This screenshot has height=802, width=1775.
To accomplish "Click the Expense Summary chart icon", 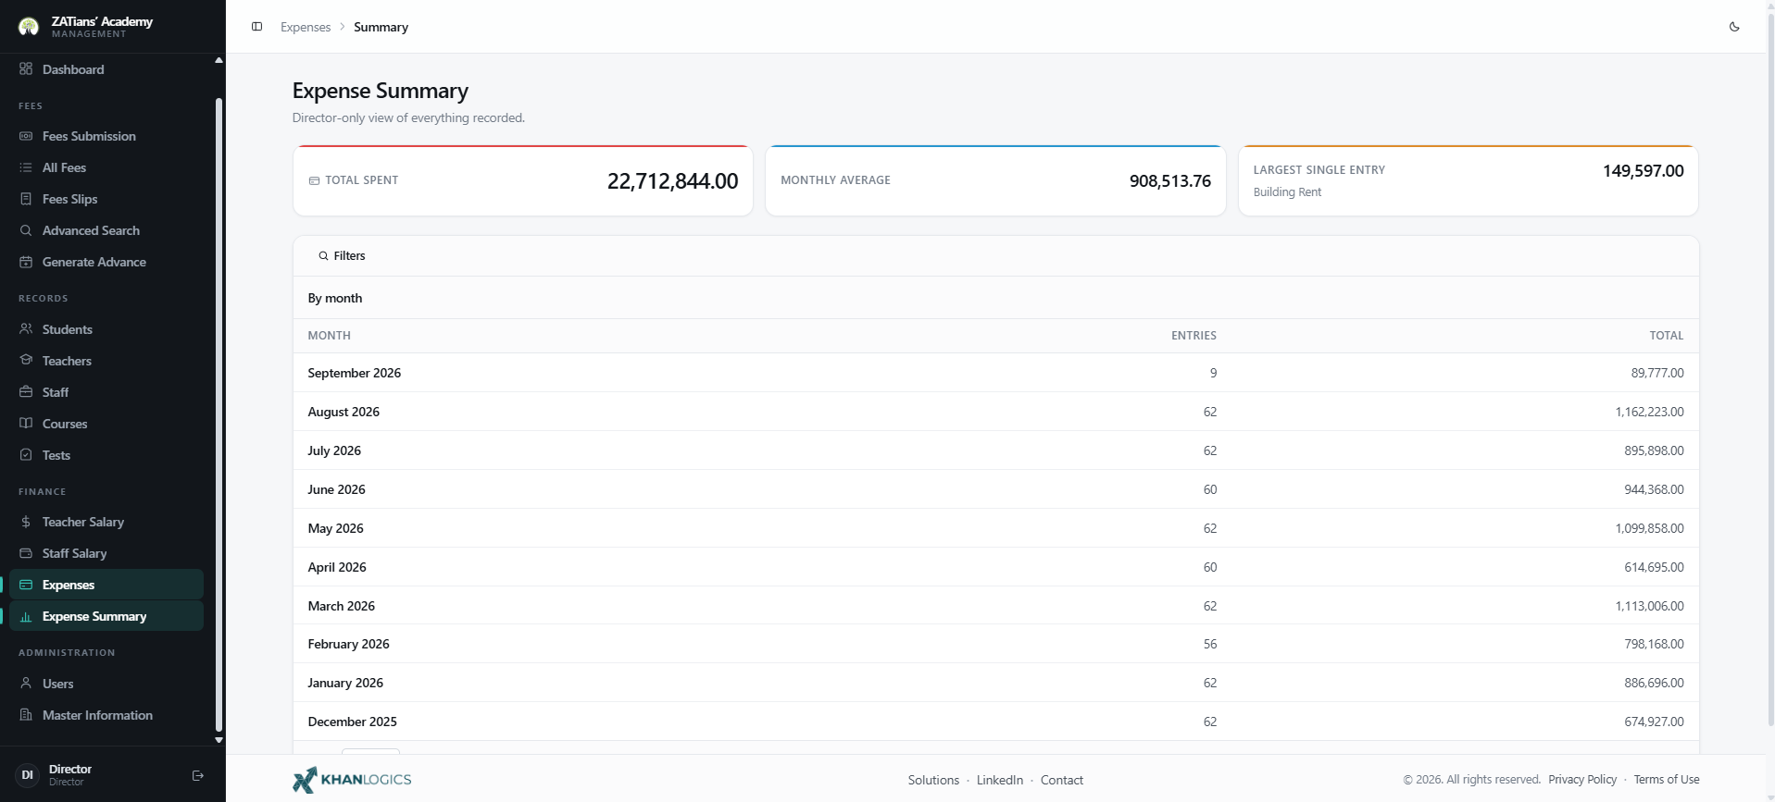I will 26,616.
